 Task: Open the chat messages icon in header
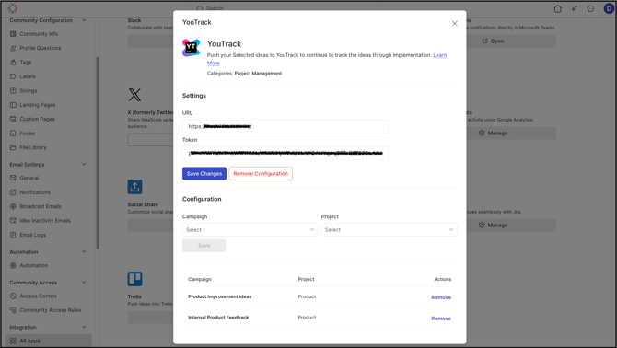(x=590, y=8)
